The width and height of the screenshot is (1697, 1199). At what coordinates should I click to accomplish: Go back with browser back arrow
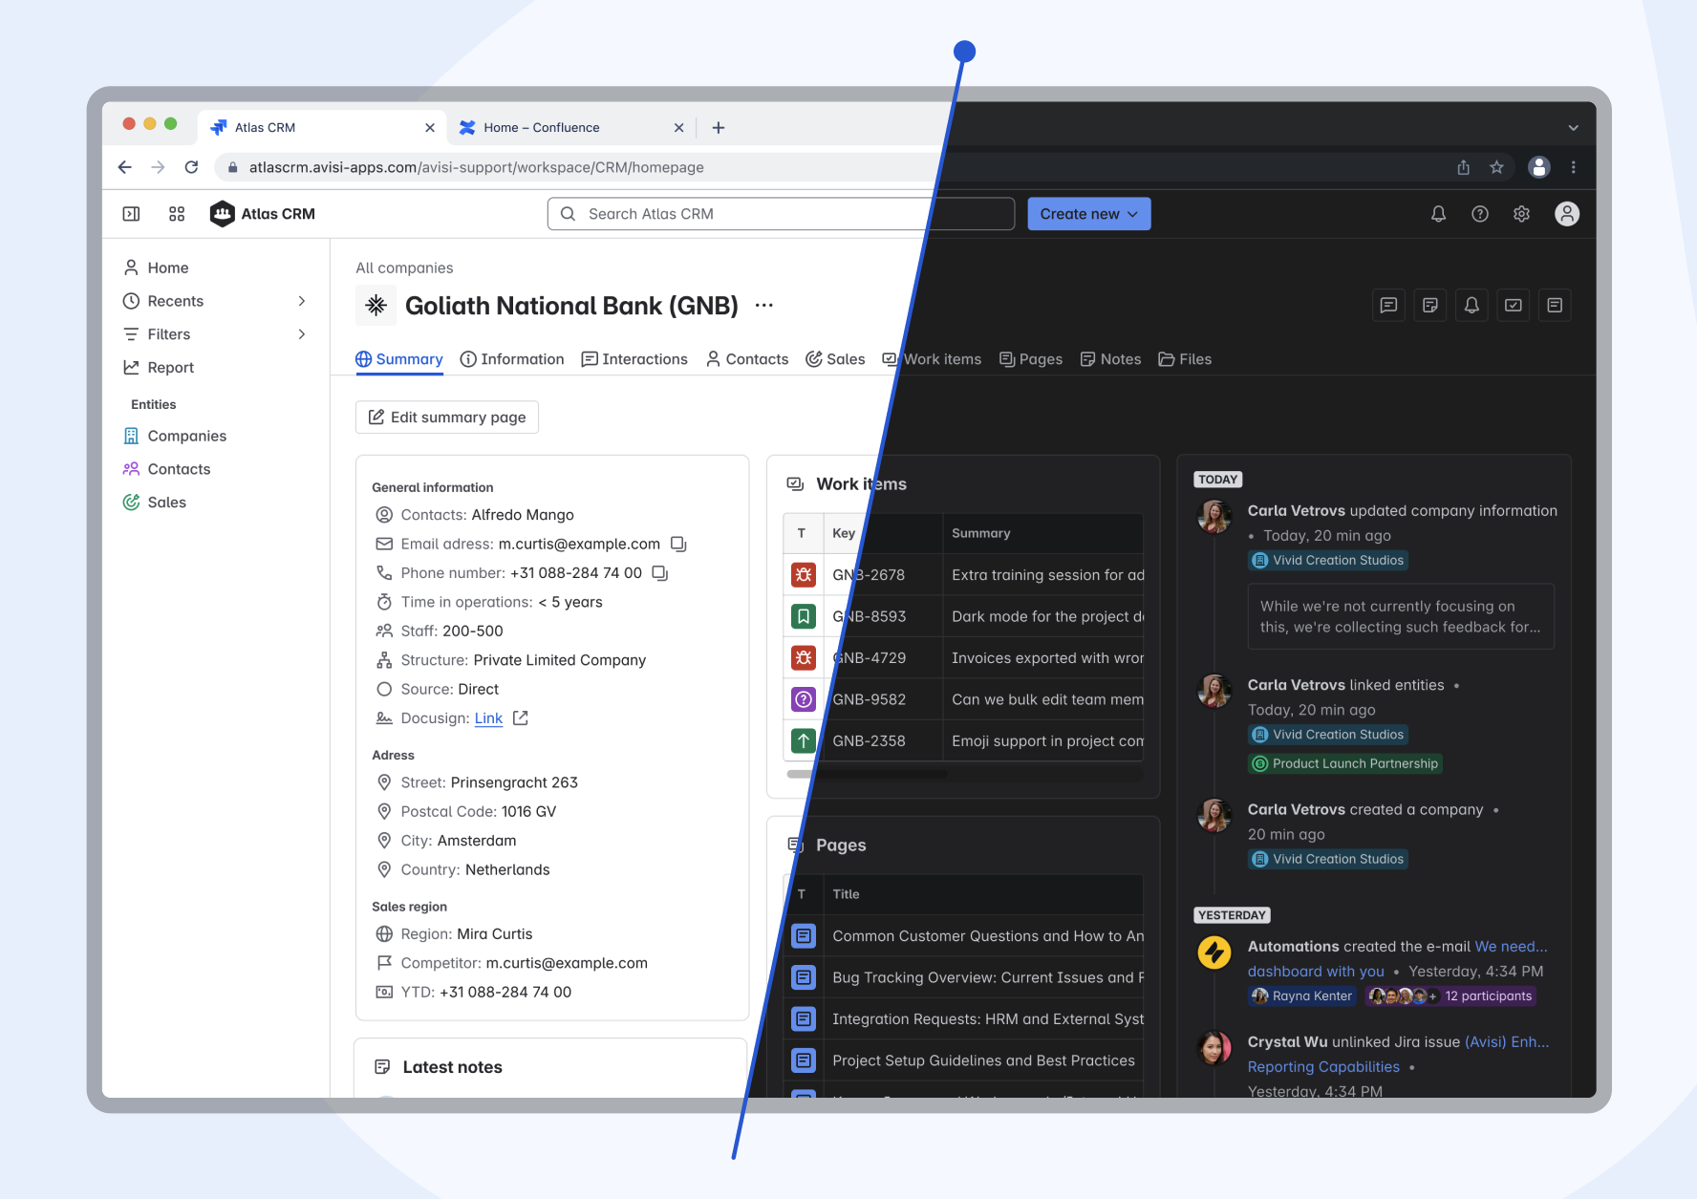coord(124,167)
